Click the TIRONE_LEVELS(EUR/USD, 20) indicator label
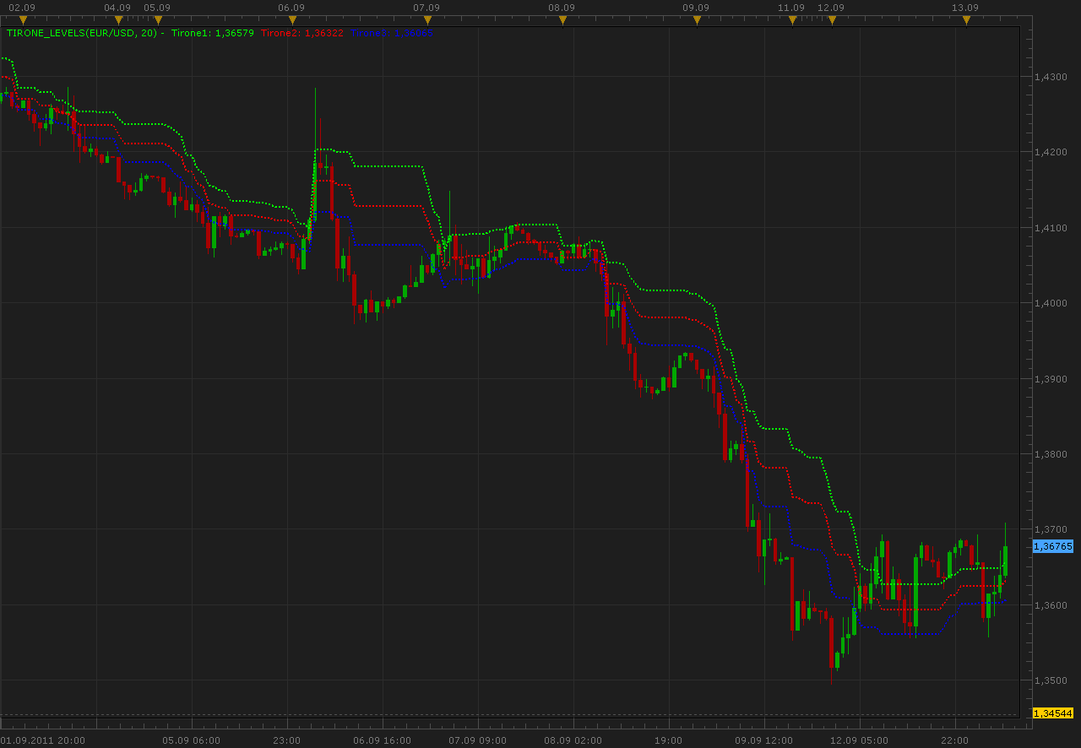This screenshot has height=748, width=1081. [82, 33]
